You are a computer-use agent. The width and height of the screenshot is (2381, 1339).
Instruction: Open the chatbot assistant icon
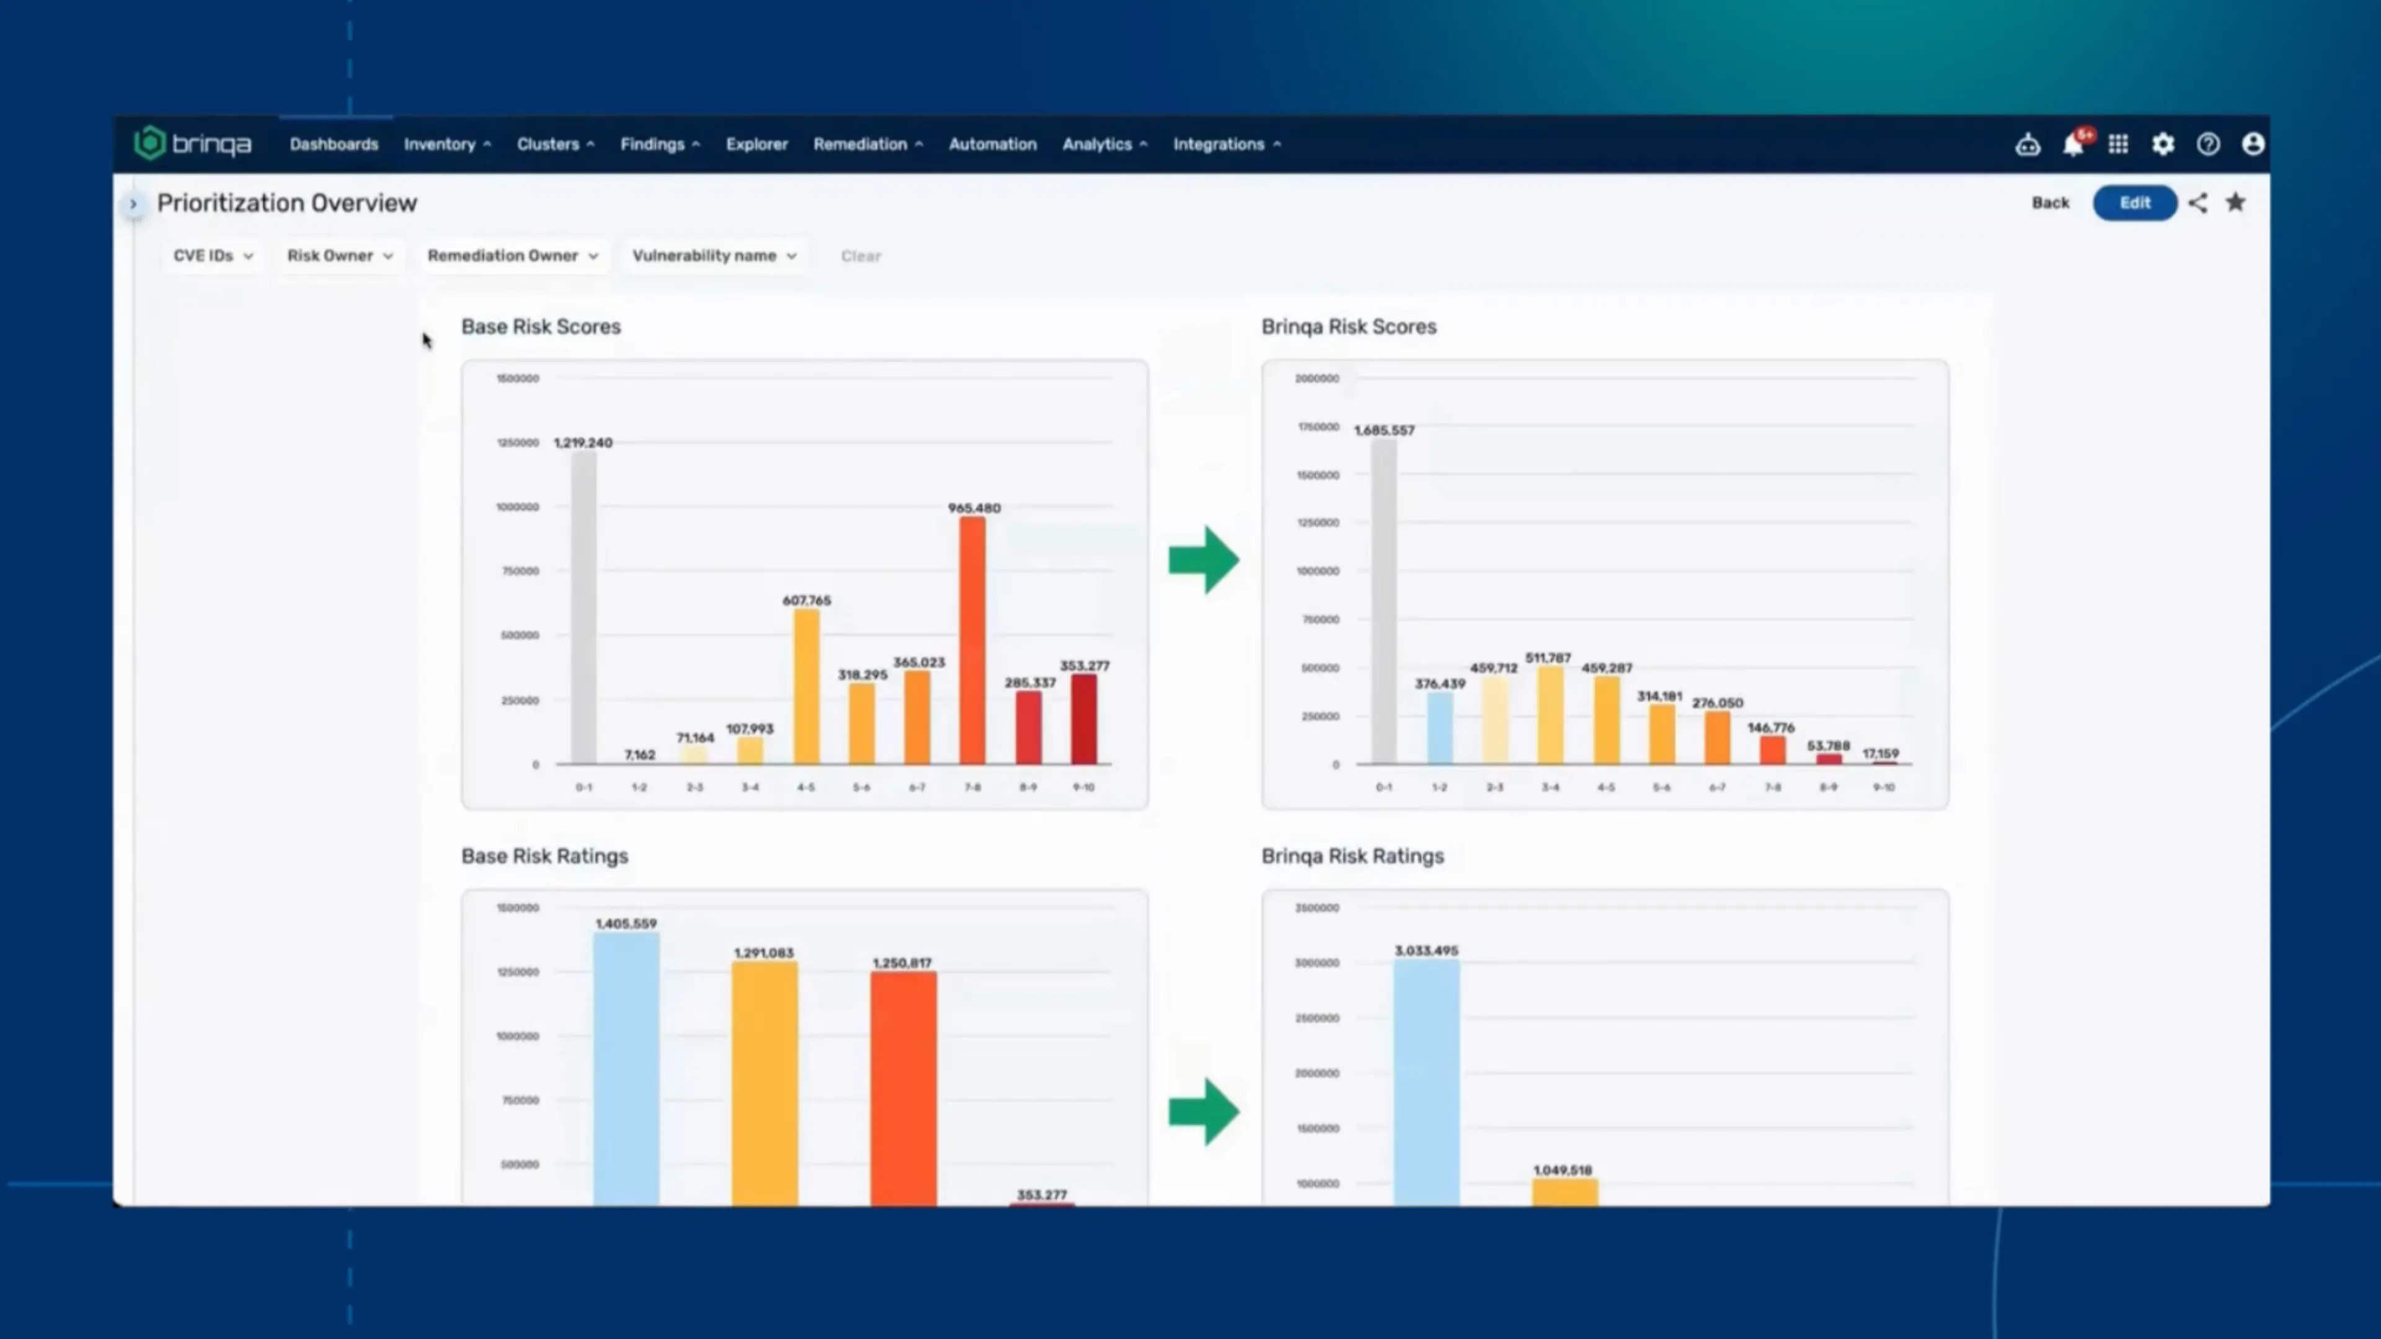click(2027, 145)
